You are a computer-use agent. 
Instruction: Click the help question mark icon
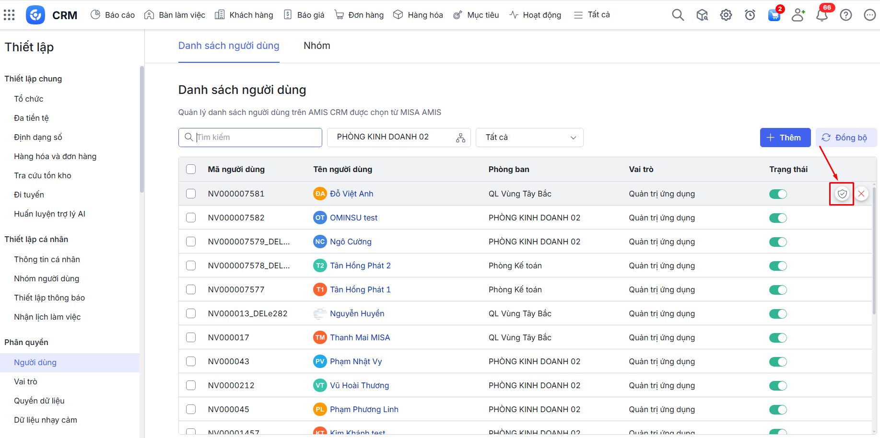click(846, 15)
